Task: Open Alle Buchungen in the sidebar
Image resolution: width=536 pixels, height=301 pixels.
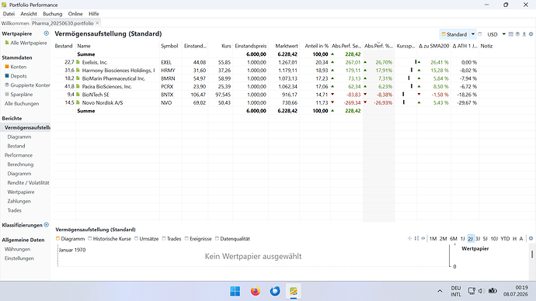Action: (22, 104)
